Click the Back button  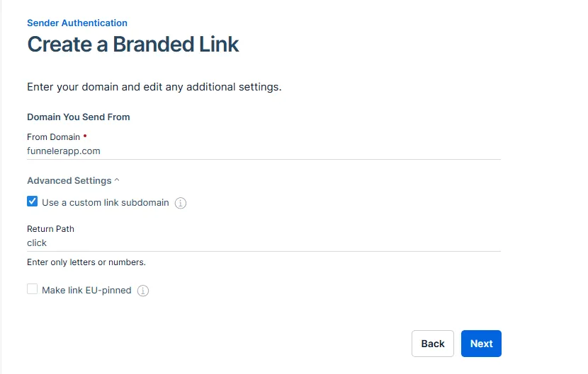[433, 344]
